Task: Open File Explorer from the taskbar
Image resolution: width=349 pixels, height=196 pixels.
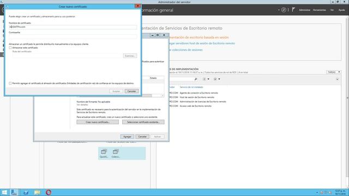Action: [x=37, y=192]
